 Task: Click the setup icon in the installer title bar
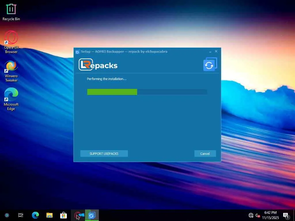[77, 52]
